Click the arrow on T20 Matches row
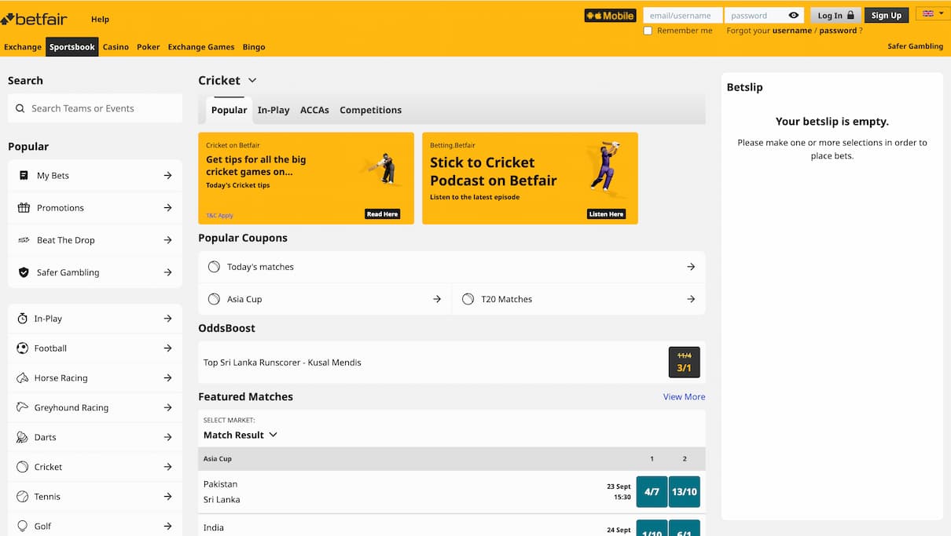Screen dimensions: 951x536 pos(691,299)
